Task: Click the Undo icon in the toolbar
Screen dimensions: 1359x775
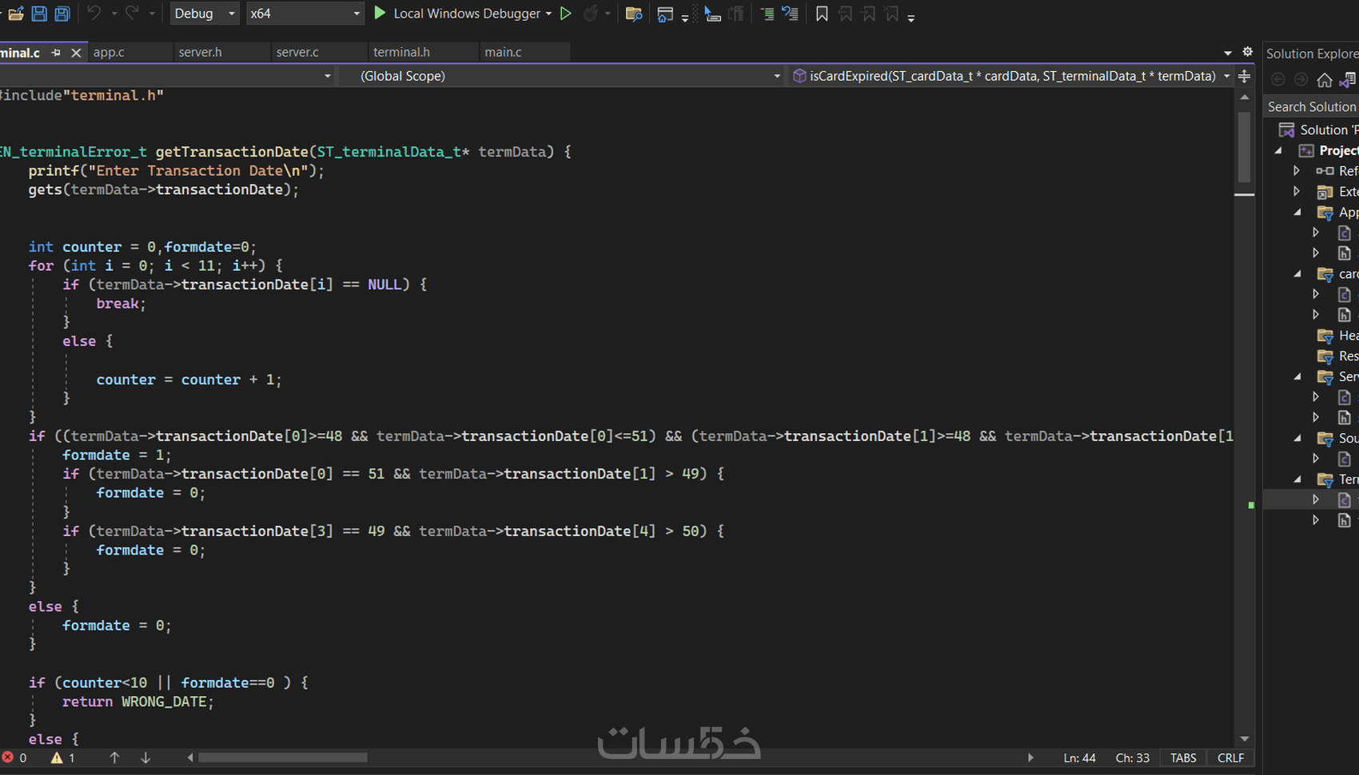Action: [94, 14]
